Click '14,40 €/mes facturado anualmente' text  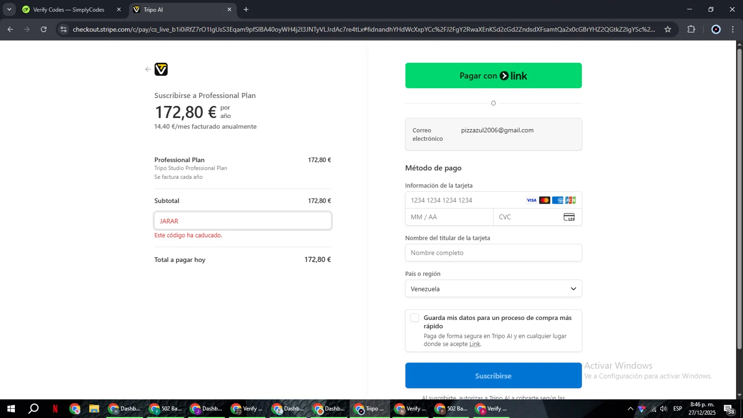tap(206, 126)
